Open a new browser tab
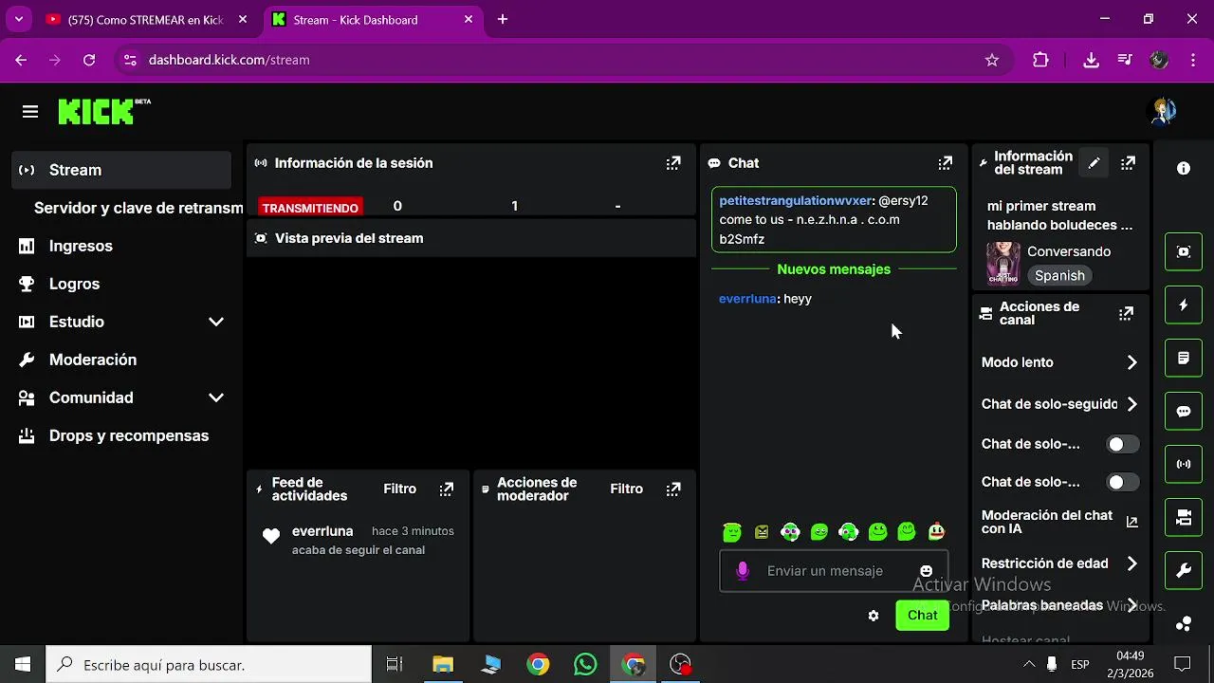The width and height of the screenshot is (1214, 683). point(503,19)
